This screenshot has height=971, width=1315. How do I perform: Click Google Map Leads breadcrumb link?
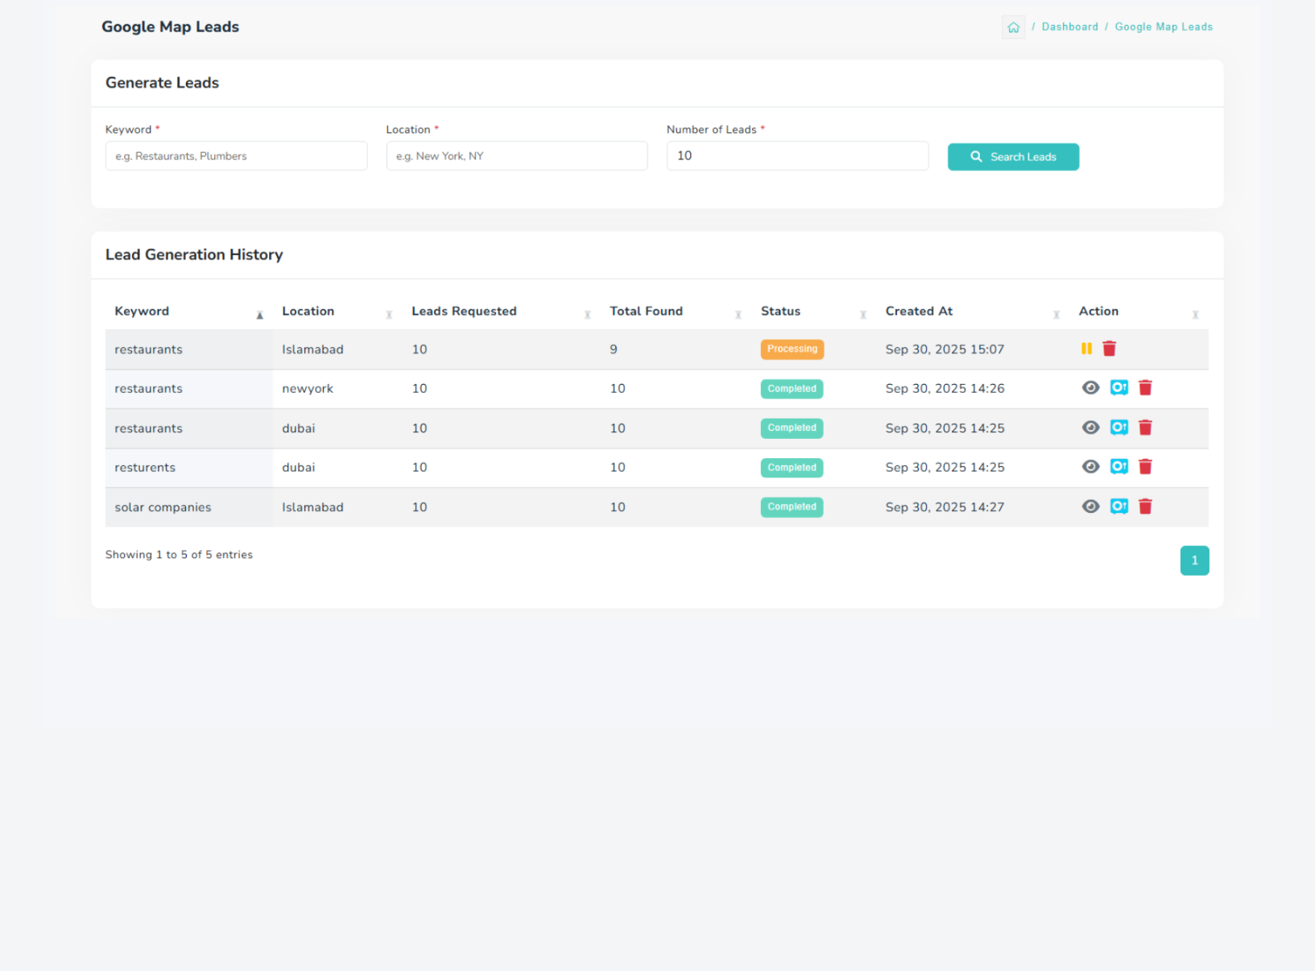[1163, 27]
